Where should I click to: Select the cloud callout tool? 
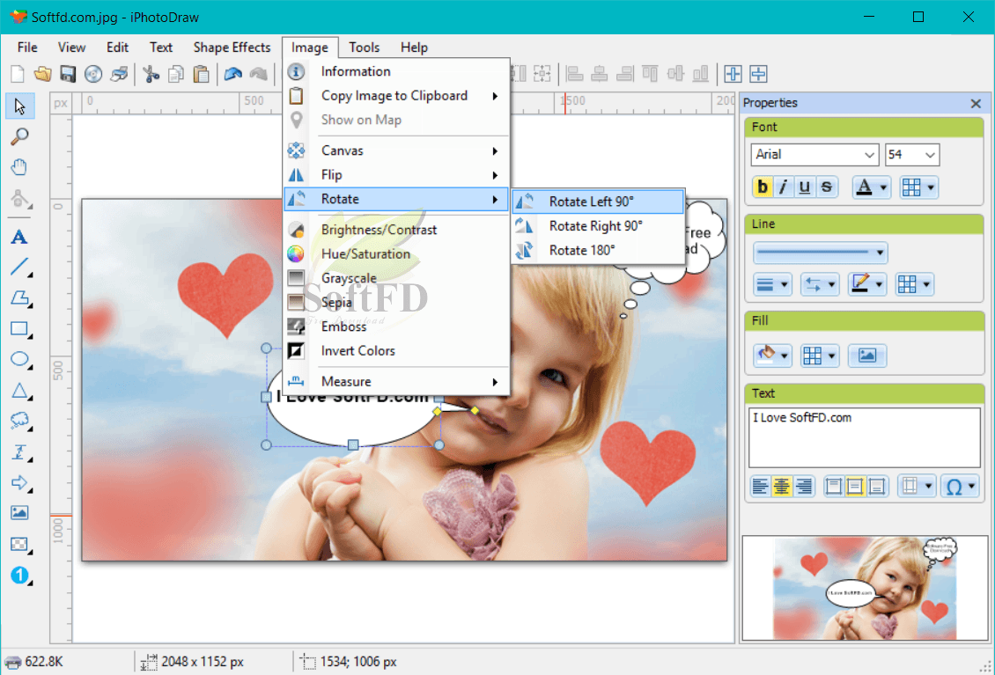(19, 421)
